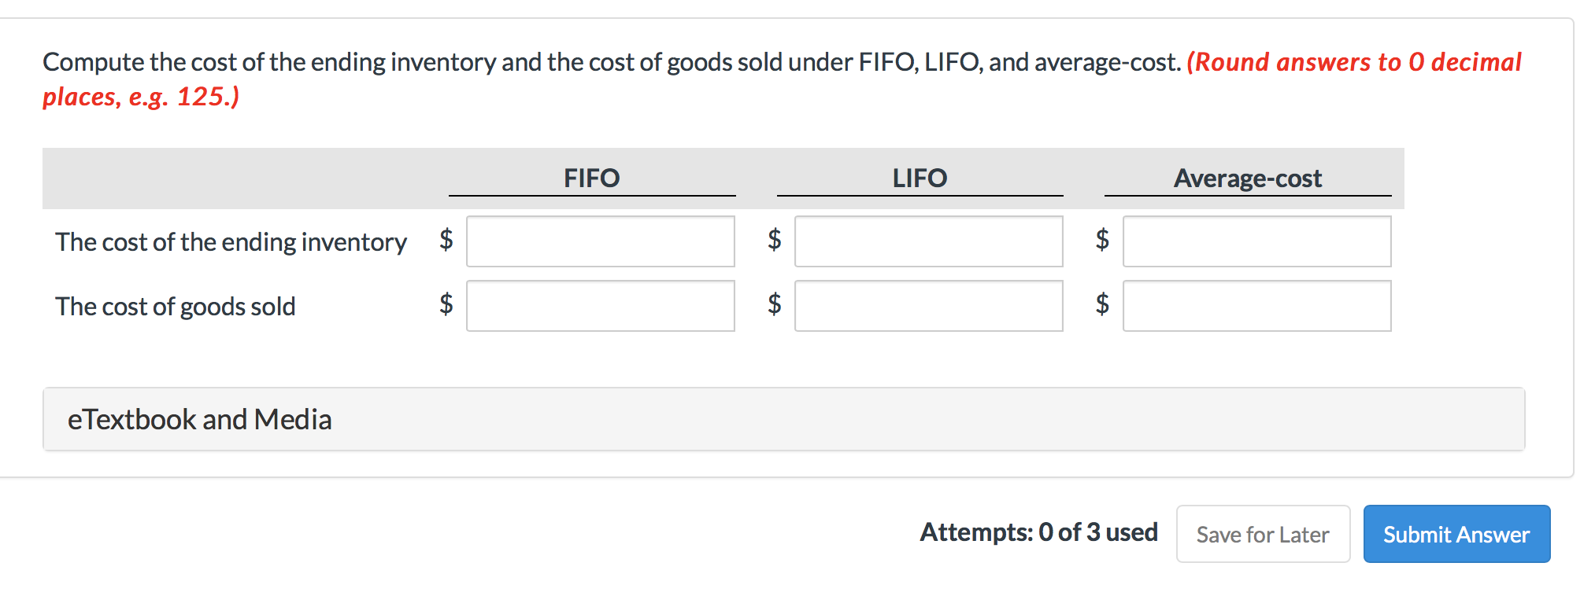The width and height of the screenshot is (1595, 607).
Task: Click the dollar sign before LIFO goods sold
Action: [775, 306]
